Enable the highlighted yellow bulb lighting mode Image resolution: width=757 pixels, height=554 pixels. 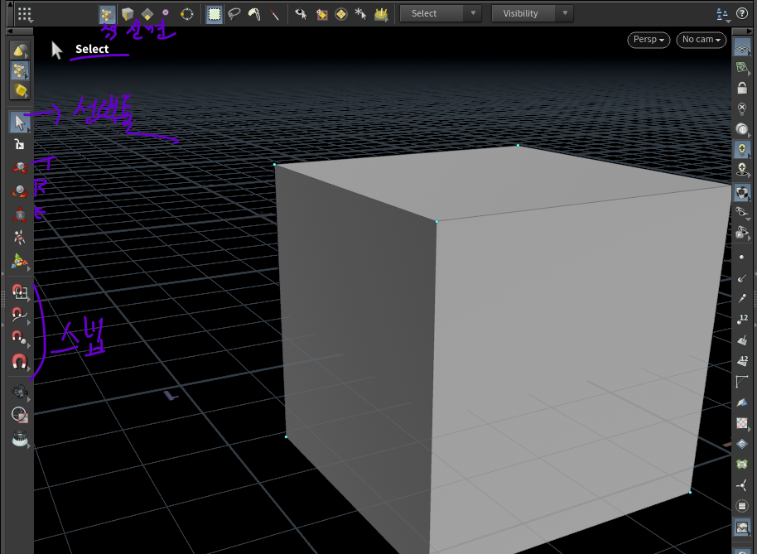point(742,149)
